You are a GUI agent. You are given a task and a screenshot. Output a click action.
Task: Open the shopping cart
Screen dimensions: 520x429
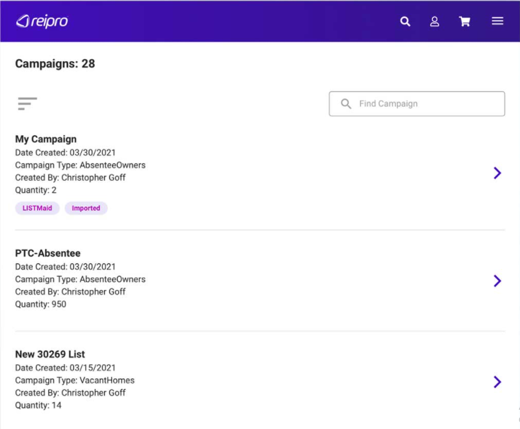coord(465,21)
